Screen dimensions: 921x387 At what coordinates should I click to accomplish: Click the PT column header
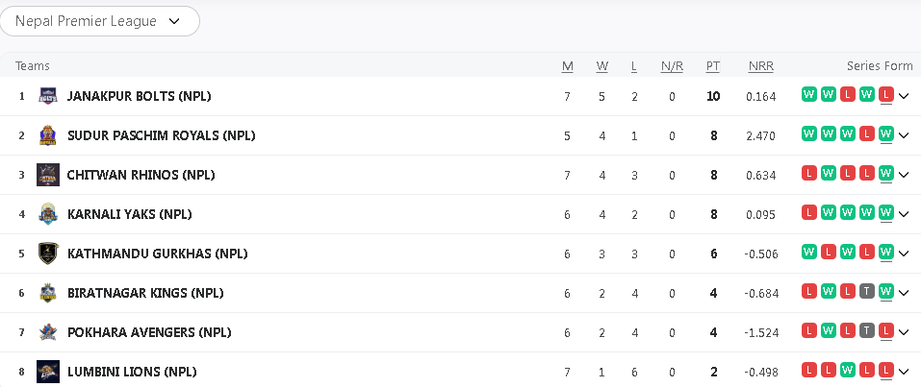click(713, 66)
